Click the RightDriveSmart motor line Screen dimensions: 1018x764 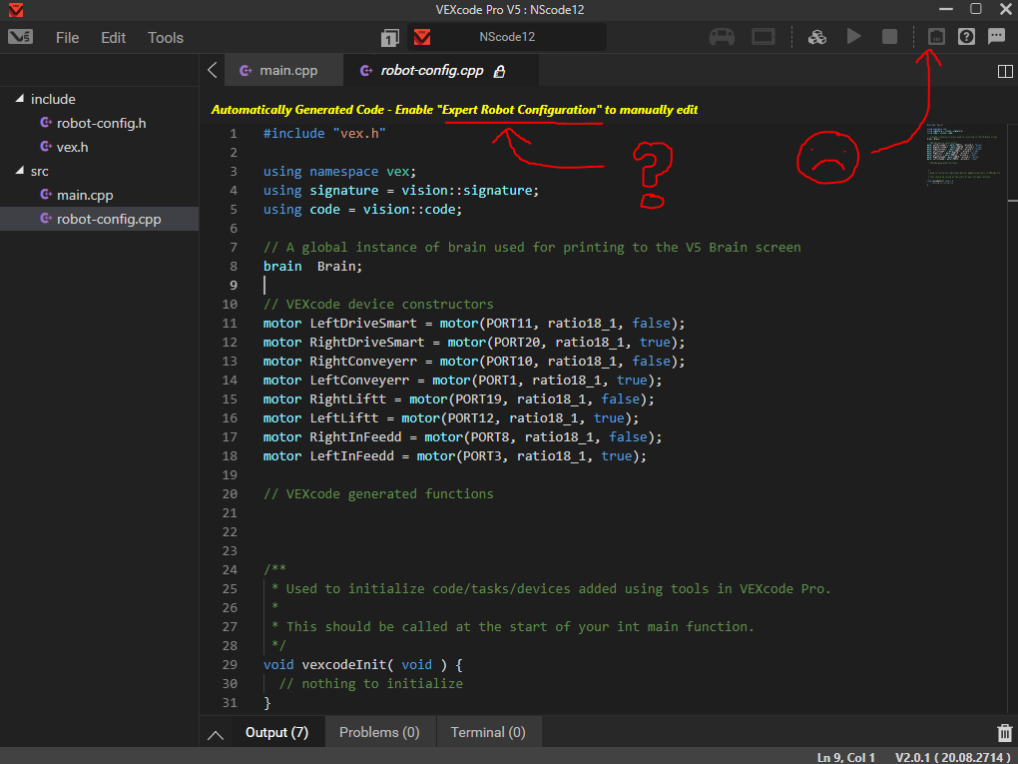coord(474,342)
